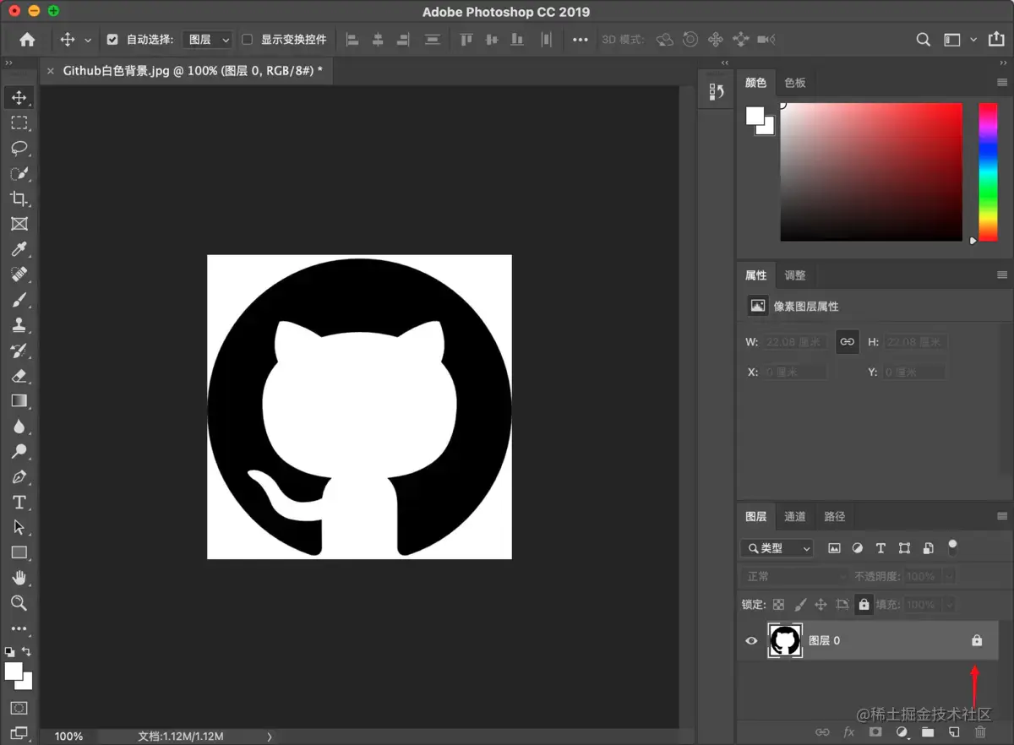Screen dimensions: 1014x745
Task: Click the hue slider strip
Action: click(988, 172)
